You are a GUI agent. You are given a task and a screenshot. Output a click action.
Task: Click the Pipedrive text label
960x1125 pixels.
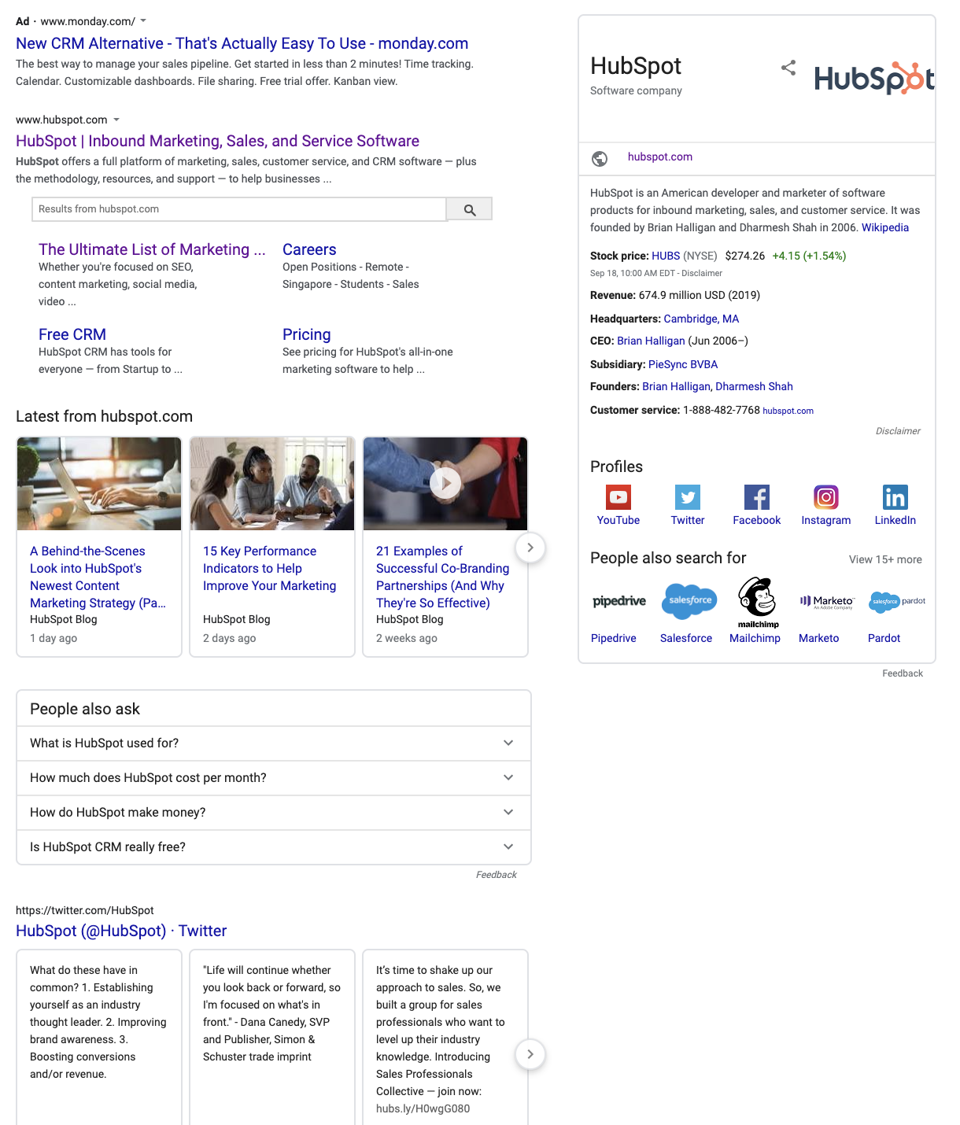614,638
